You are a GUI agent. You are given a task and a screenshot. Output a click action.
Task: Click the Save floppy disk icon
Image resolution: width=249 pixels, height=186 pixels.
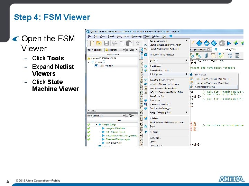(106, 43)
